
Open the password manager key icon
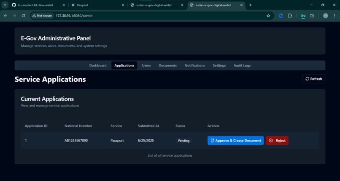click(x=303, y=16)
